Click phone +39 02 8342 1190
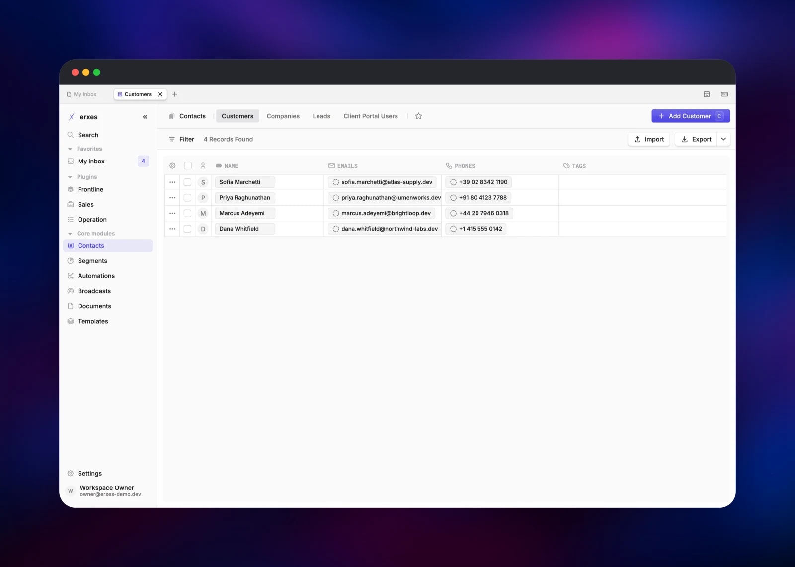This screenshot has height=567, width=795. pyautogui.click(x=478, y=182)
